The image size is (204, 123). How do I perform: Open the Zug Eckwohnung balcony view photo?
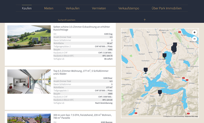[29, 37]
